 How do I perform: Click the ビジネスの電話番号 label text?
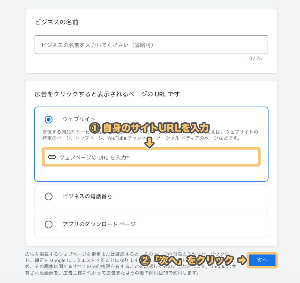pyautogui.click(x=87, y=196)
